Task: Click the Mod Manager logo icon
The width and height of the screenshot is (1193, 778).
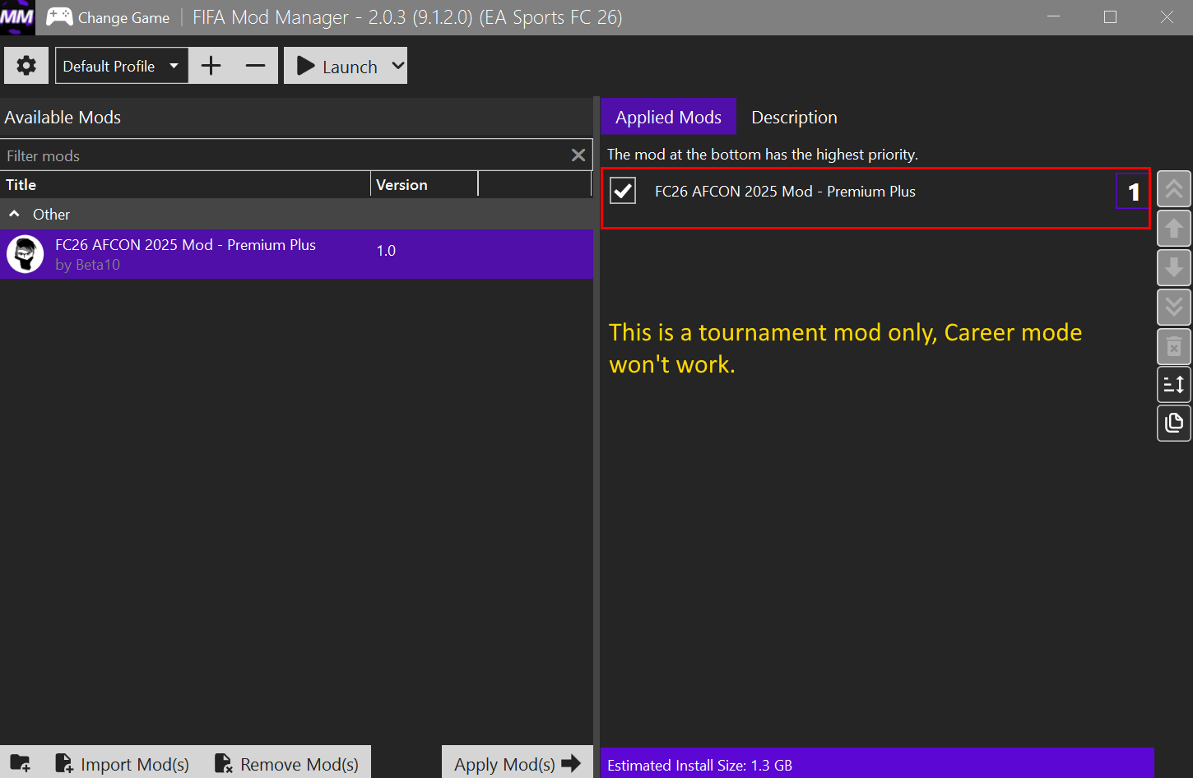Action: [x=17, y=17]
